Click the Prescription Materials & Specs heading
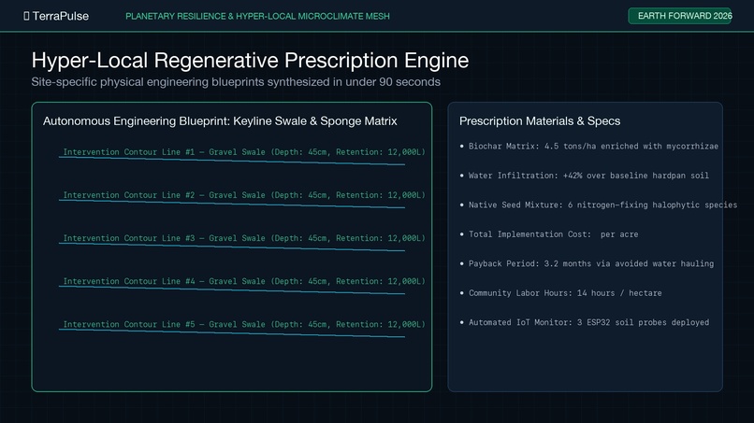Screen dimensions: 754x423 tap(540, 121)
